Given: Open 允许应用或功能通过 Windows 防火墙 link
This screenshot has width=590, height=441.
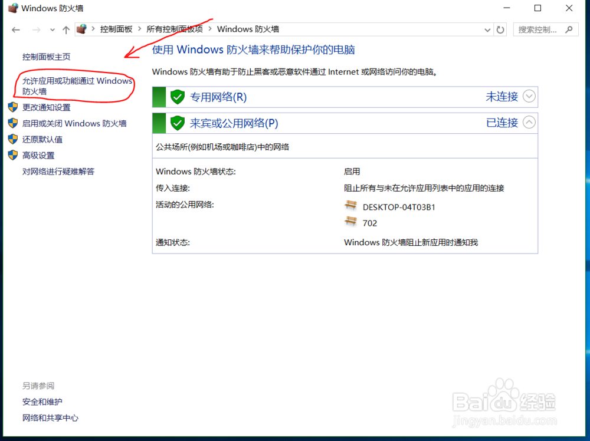Looking at the screenshot, I should click(77, 86).
